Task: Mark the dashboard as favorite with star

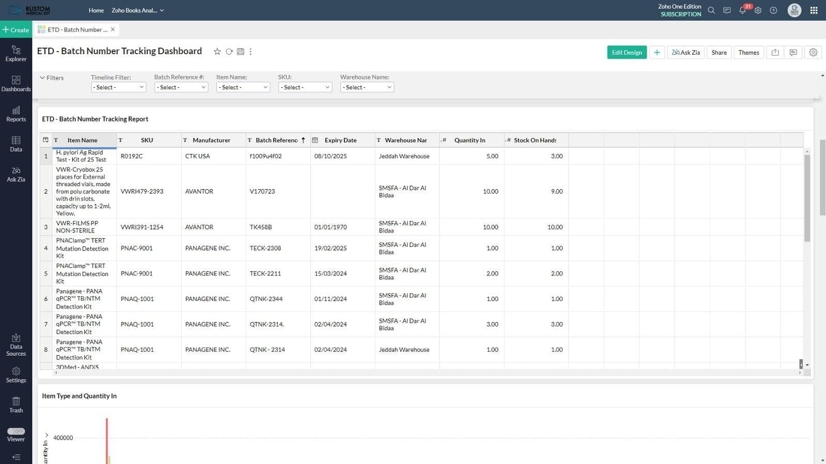Action: point(217,52)
